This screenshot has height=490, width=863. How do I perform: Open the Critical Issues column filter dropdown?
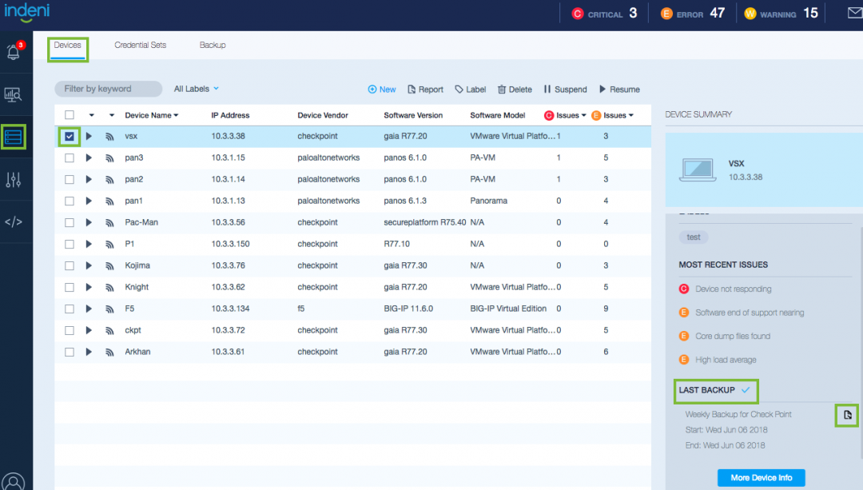point(583,114)
